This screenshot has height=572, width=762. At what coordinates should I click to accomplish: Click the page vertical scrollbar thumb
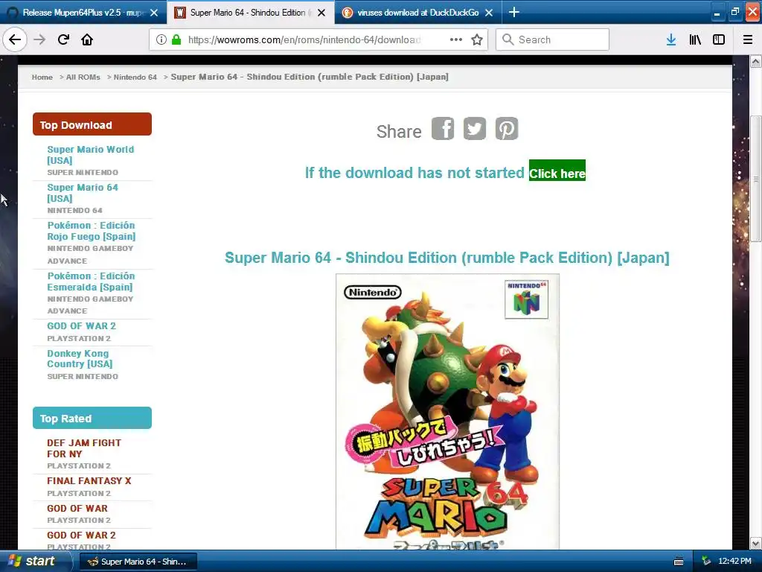click(x=755, y=179)
